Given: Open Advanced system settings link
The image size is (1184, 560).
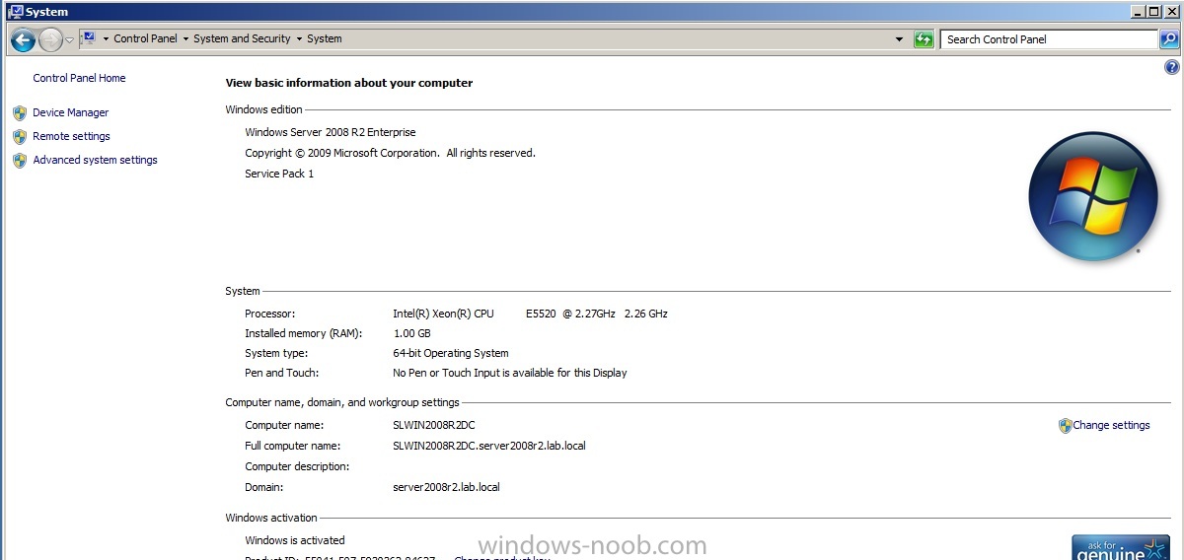Looking at the screenshot, I should coord(95,160).
